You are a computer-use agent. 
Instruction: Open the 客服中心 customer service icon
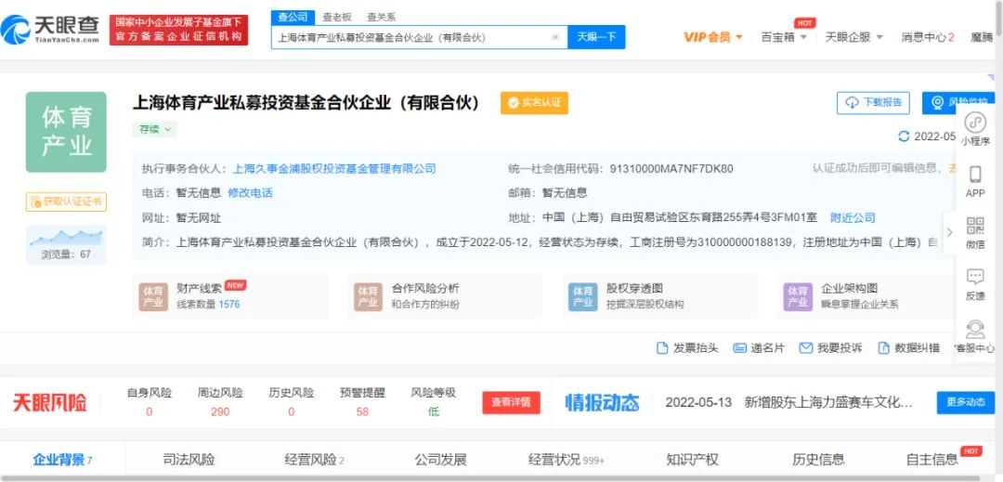(975, 336)
